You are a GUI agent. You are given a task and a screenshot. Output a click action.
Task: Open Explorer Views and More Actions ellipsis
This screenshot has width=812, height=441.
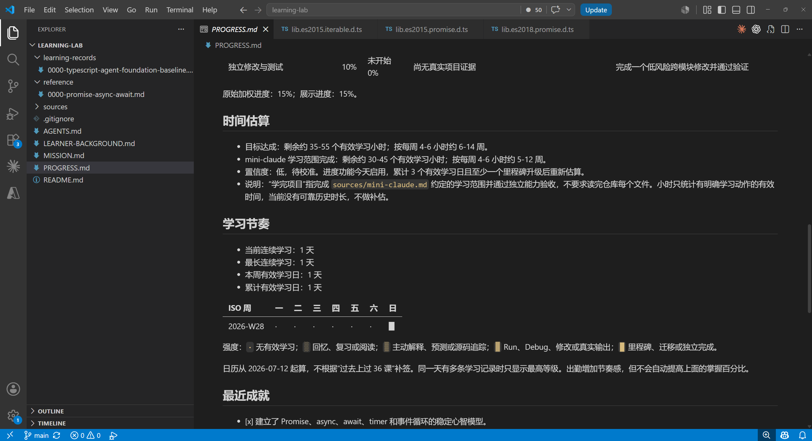181,29
